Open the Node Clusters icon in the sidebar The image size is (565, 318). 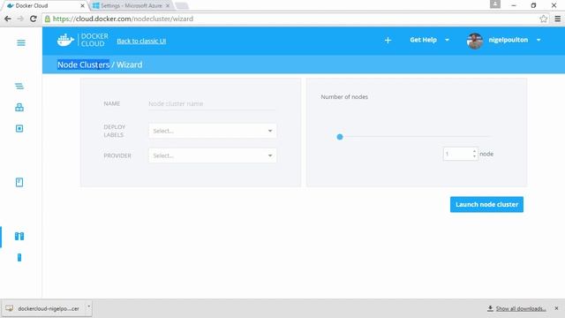pos(19,236)
